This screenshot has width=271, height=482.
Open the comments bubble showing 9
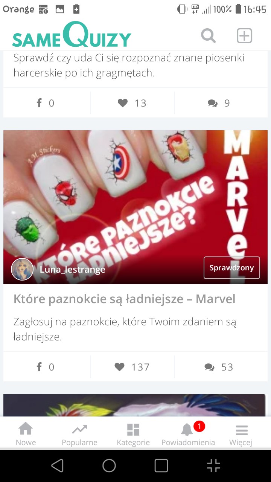[x=219, y=103]
